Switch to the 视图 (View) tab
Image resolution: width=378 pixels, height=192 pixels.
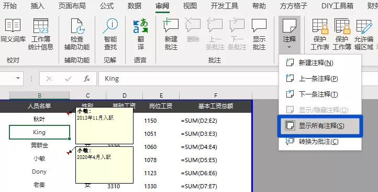[x=190, y=6]
